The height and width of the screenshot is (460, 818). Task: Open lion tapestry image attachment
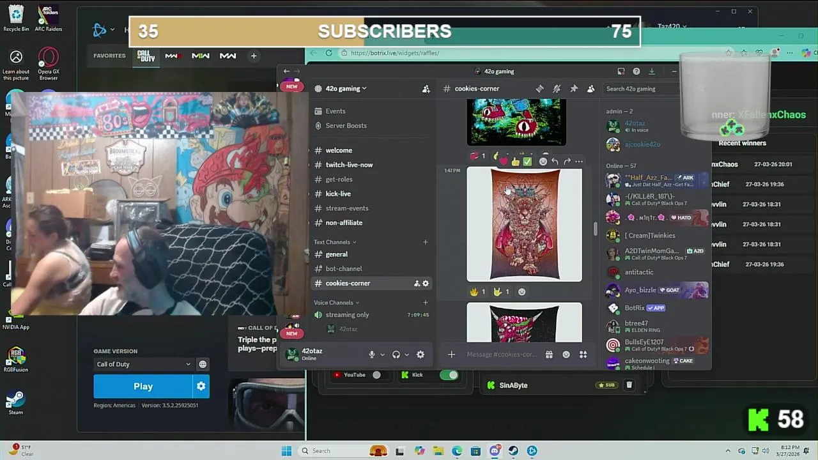point(525,224)
